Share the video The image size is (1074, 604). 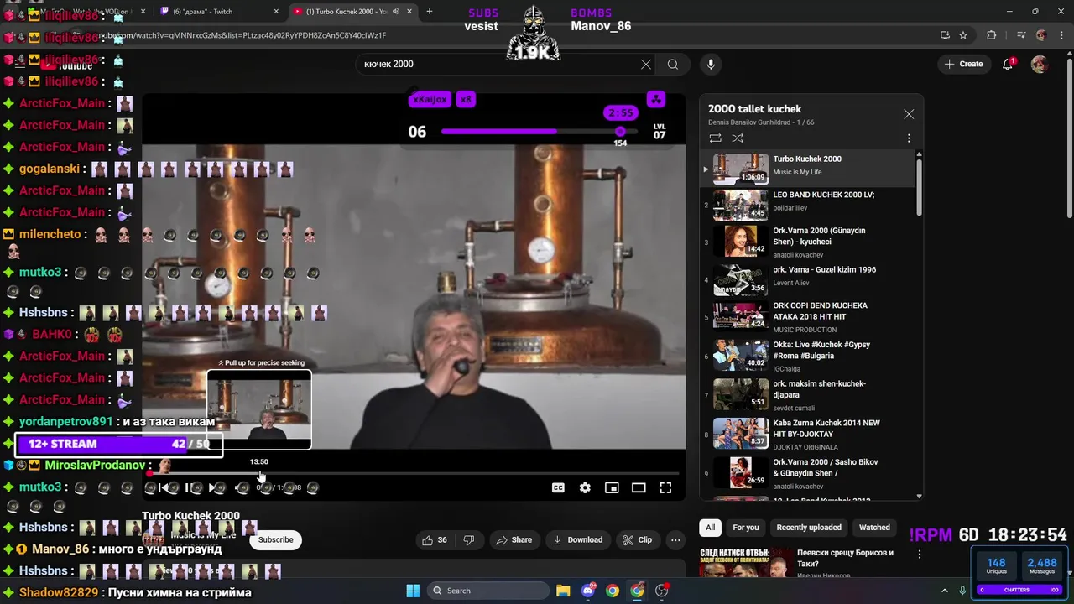coord(514,540)
